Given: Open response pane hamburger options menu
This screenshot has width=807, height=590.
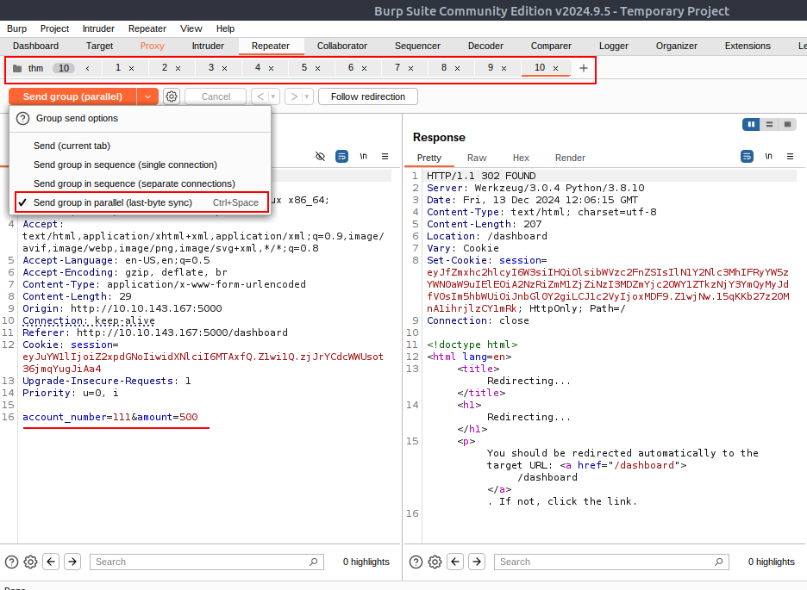Looking at the screenshot, I should (x=790, y=156).
